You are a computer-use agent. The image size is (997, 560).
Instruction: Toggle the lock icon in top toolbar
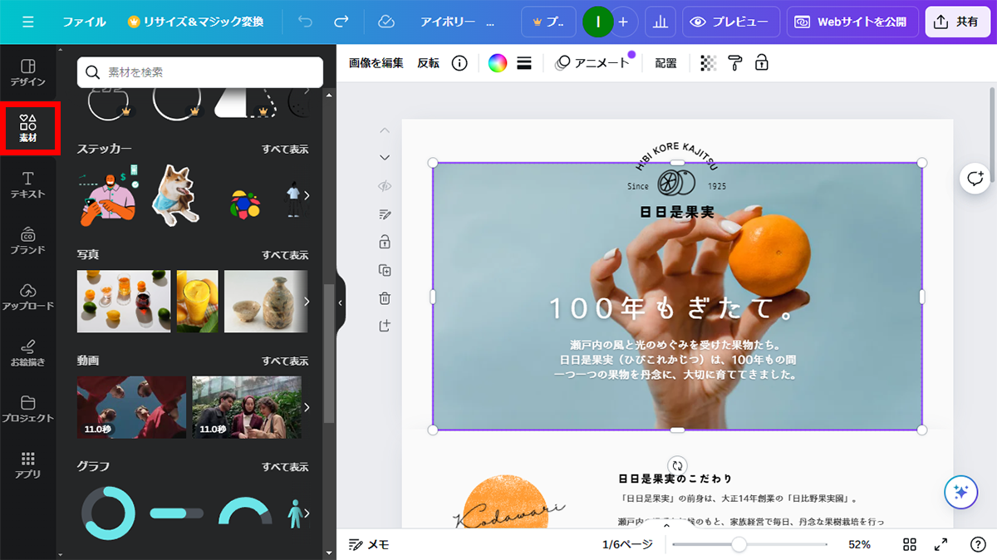click(761, 63)
